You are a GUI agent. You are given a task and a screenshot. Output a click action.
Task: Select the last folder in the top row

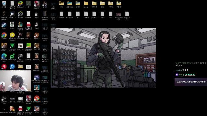pyautogui.click(x=119, y=4)
